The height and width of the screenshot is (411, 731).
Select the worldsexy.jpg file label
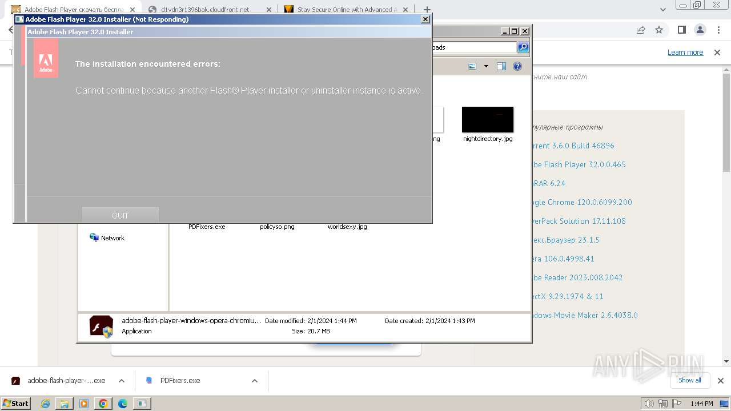point(347,227)
